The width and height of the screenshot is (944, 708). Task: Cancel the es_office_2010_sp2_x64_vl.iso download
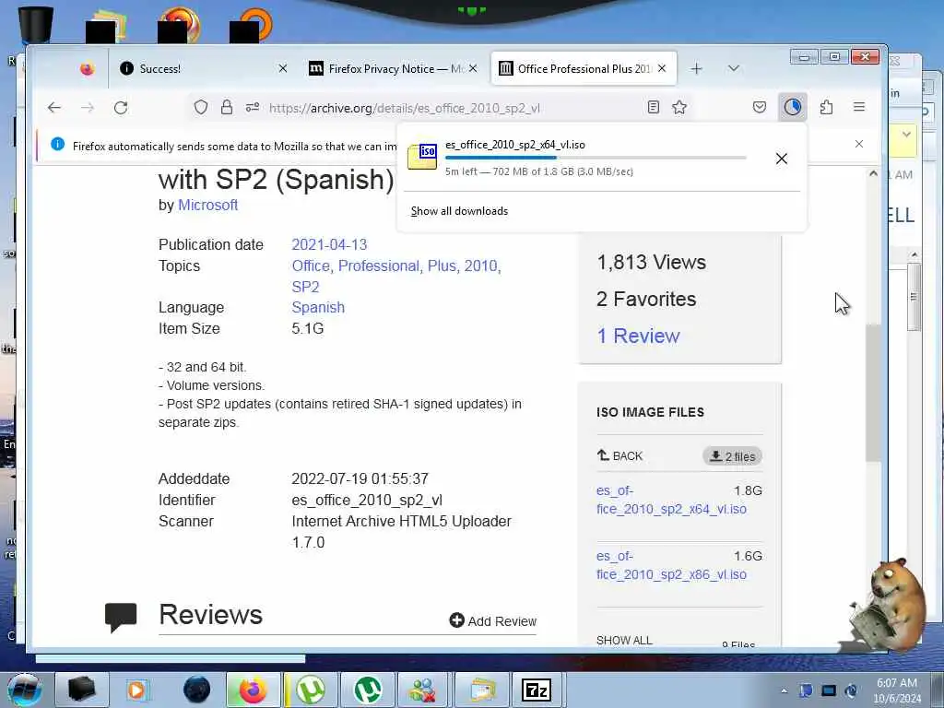(782, 159)
